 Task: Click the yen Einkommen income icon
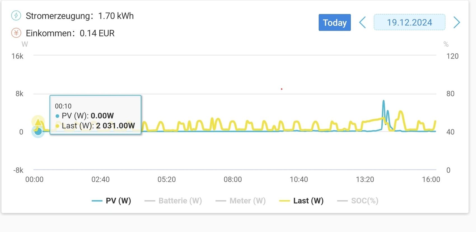tap(16, 33)
